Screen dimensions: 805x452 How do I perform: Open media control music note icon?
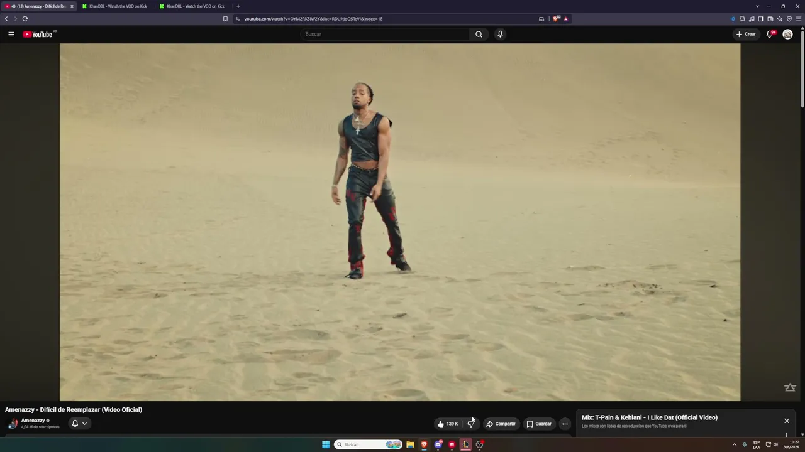point(752,19)
